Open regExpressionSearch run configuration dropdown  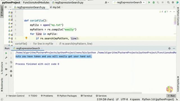click(x=129, y=2)
